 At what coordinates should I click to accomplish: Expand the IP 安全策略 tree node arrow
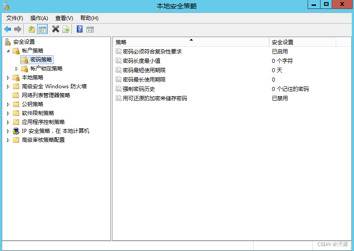point(8,131)
